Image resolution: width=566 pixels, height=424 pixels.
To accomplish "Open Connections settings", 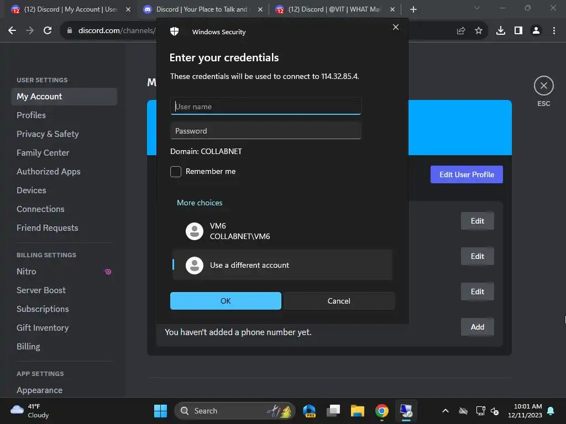I will [64, 209].
